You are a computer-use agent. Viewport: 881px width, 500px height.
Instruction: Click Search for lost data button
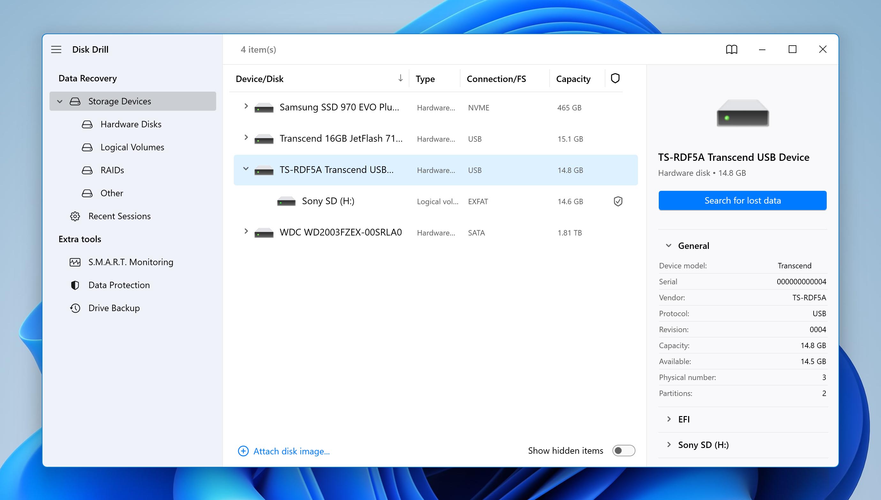coord(742,200)
